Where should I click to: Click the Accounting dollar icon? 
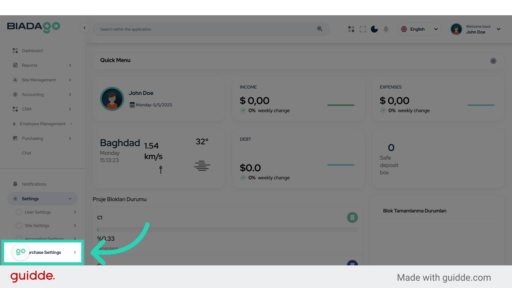15,94
